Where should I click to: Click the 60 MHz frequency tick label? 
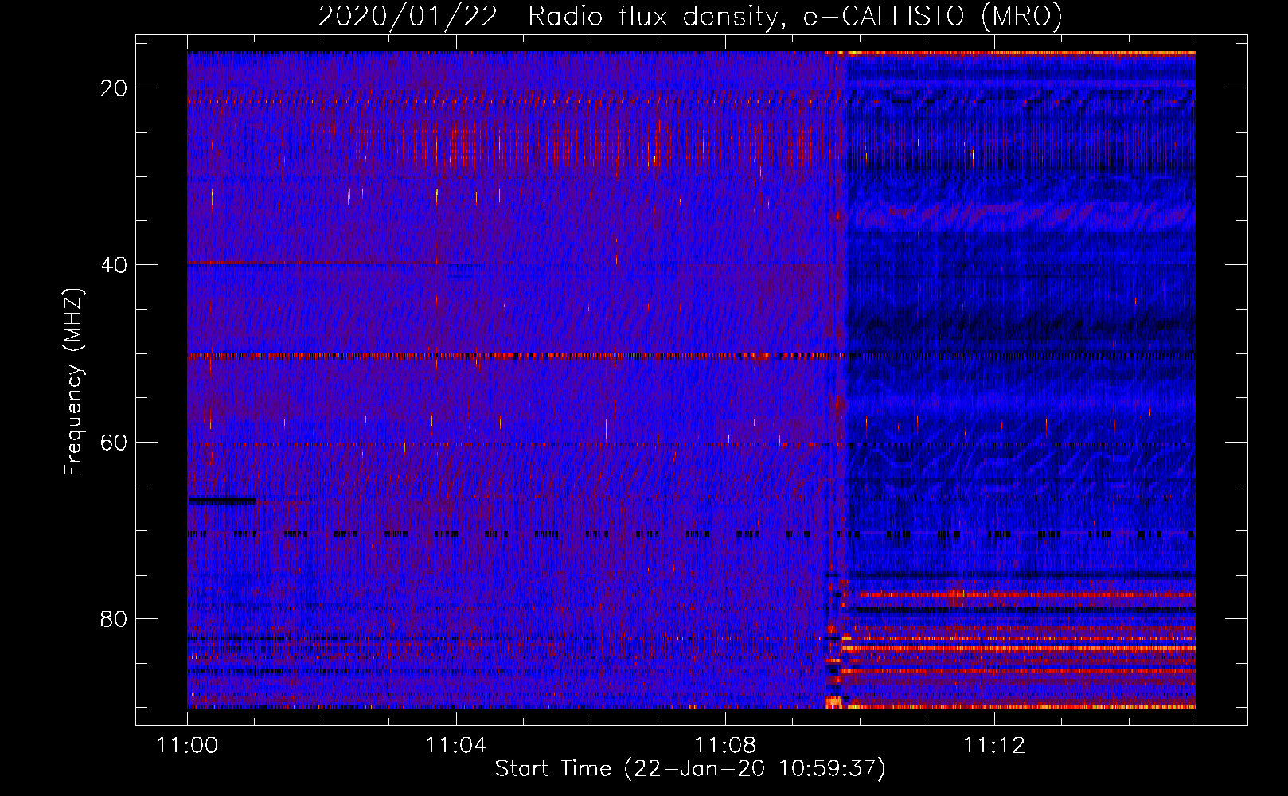[x=114, y=442]
